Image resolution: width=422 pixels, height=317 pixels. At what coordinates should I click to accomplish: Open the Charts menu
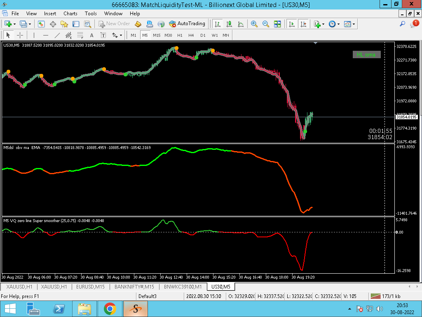[70, 14]
